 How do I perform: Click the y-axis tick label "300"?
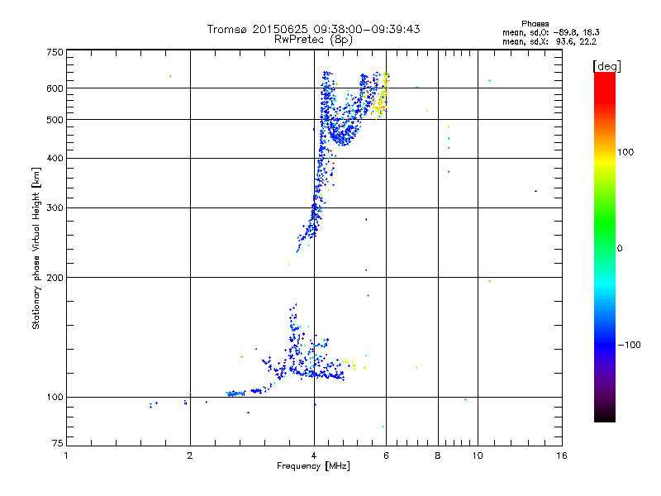click(x=55, y=208)
